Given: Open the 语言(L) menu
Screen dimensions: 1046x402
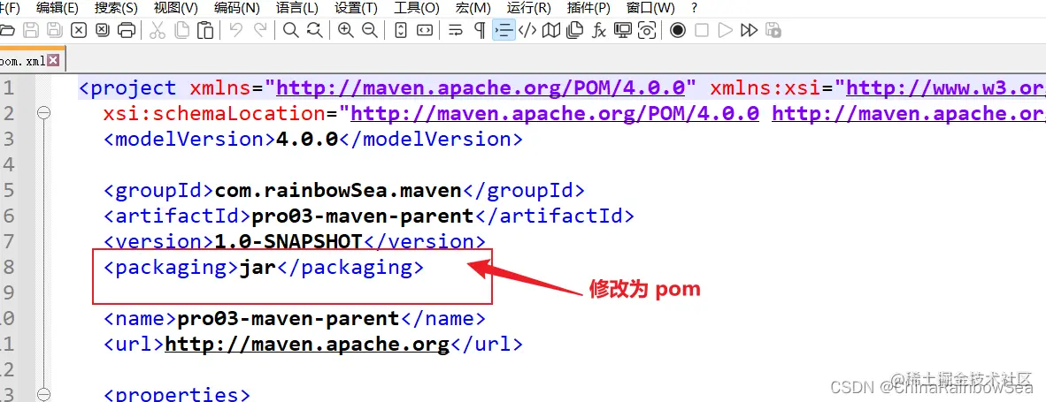Looking at the screenshot, I should 296,8.
